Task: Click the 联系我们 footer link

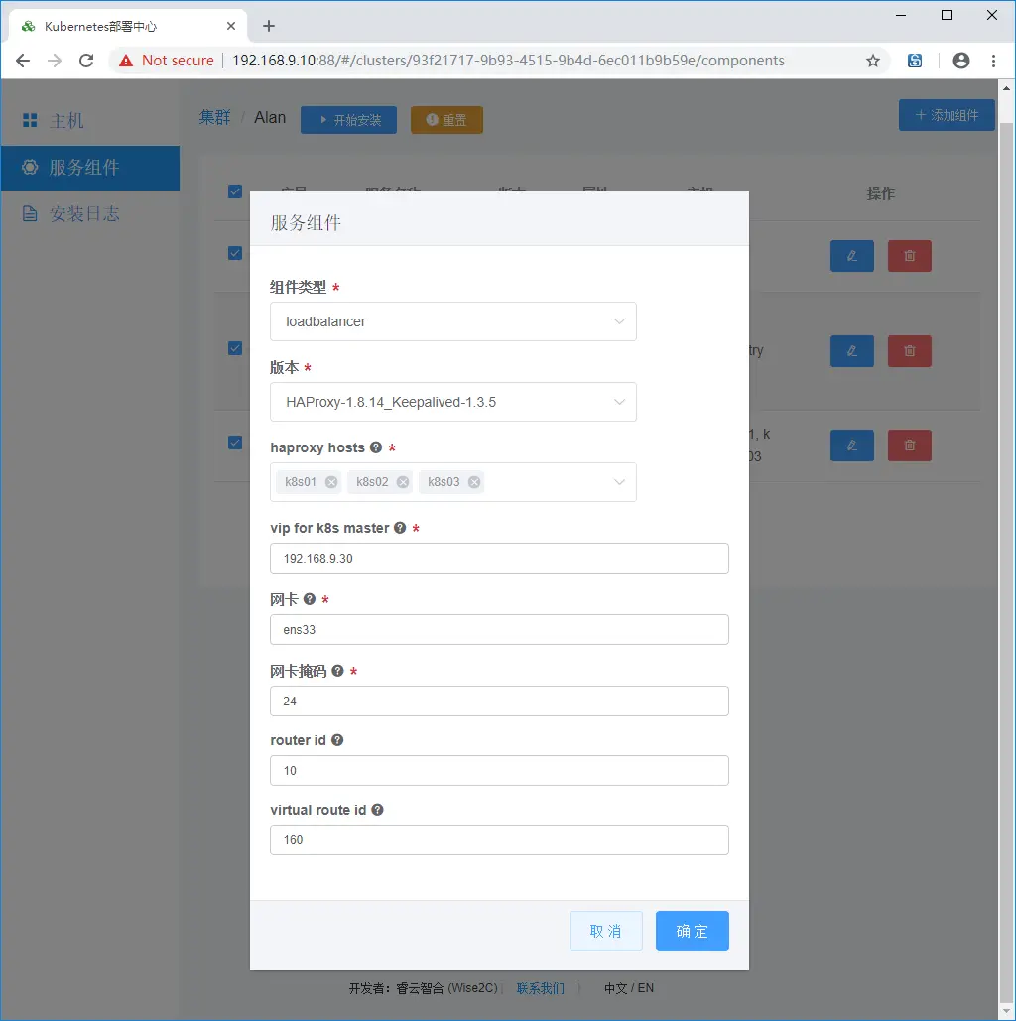Action: click(x=539, y=988)
